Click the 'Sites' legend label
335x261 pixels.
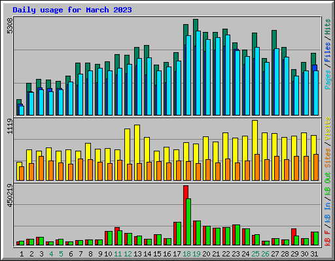coord(328,158)
